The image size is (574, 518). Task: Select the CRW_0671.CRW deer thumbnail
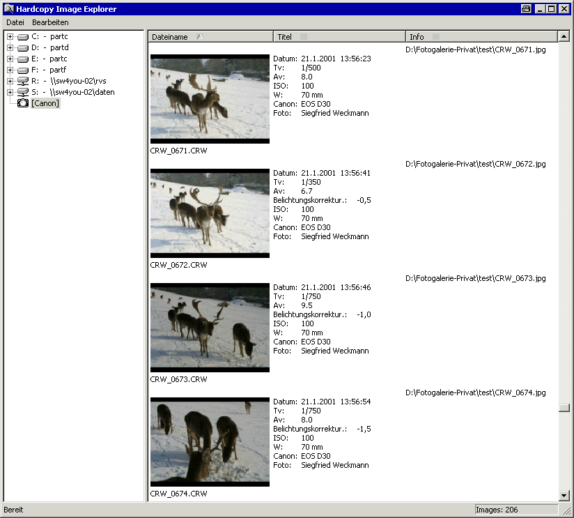point(210,99)
